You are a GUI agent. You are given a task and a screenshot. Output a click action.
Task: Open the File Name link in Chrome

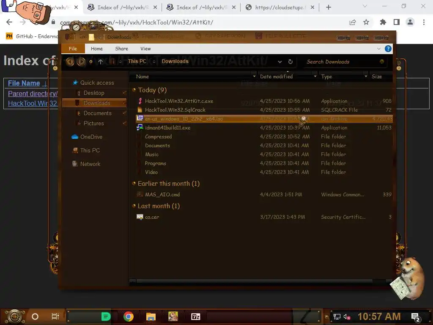[x=24, y=83]
